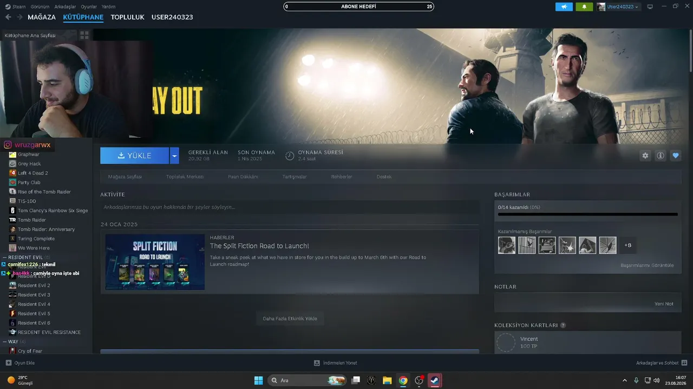This screenshot has height=389, width=693.
Task: Open Steam announcements megaphone button
Action: (x=564, y=6)
